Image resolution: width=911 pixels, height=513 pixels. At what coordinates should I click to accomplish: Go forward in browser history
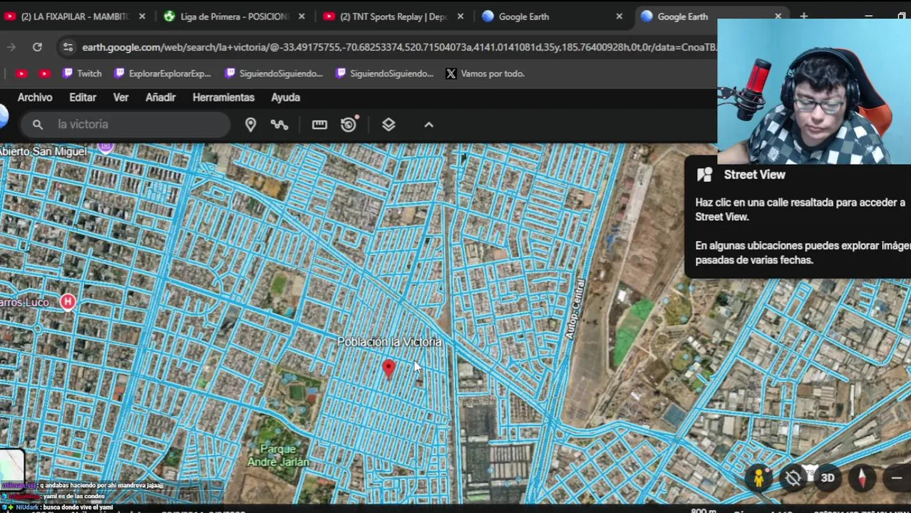coord(11,47)
